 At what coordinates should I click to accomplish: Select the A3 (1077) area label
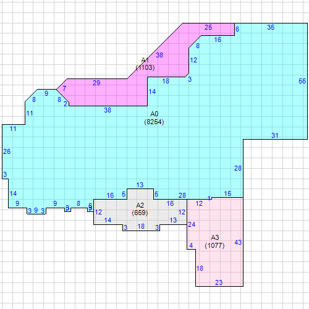click(214, 242)
